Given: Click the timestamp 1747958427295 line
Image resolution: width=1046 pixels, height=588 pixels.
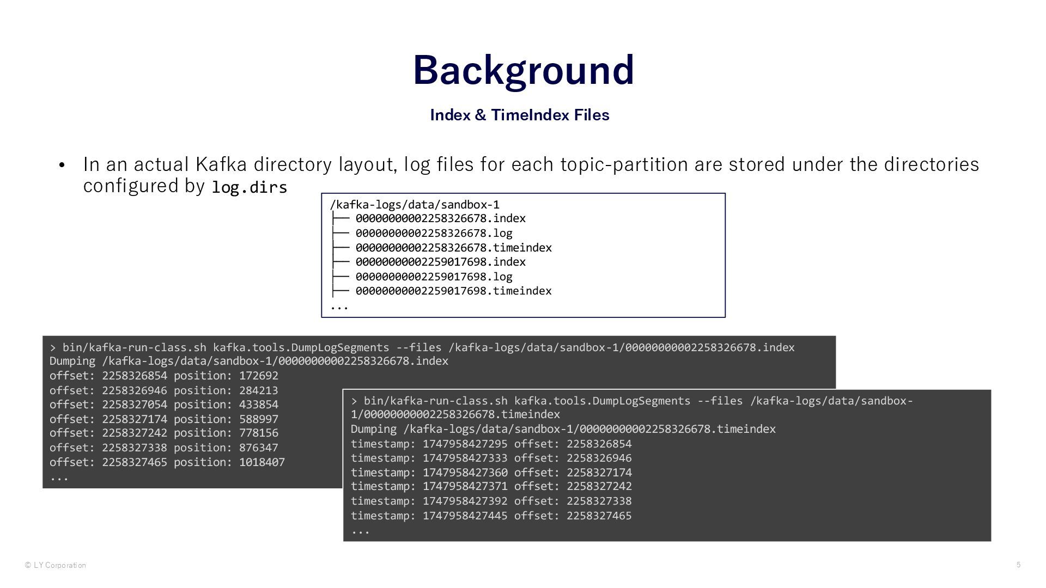Looking at the screenshot, I should click(491, 444).
